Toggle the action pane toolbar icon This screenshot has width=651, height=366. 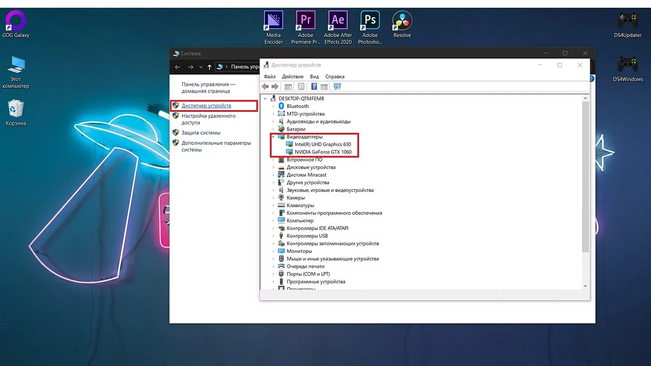point(324,87)
